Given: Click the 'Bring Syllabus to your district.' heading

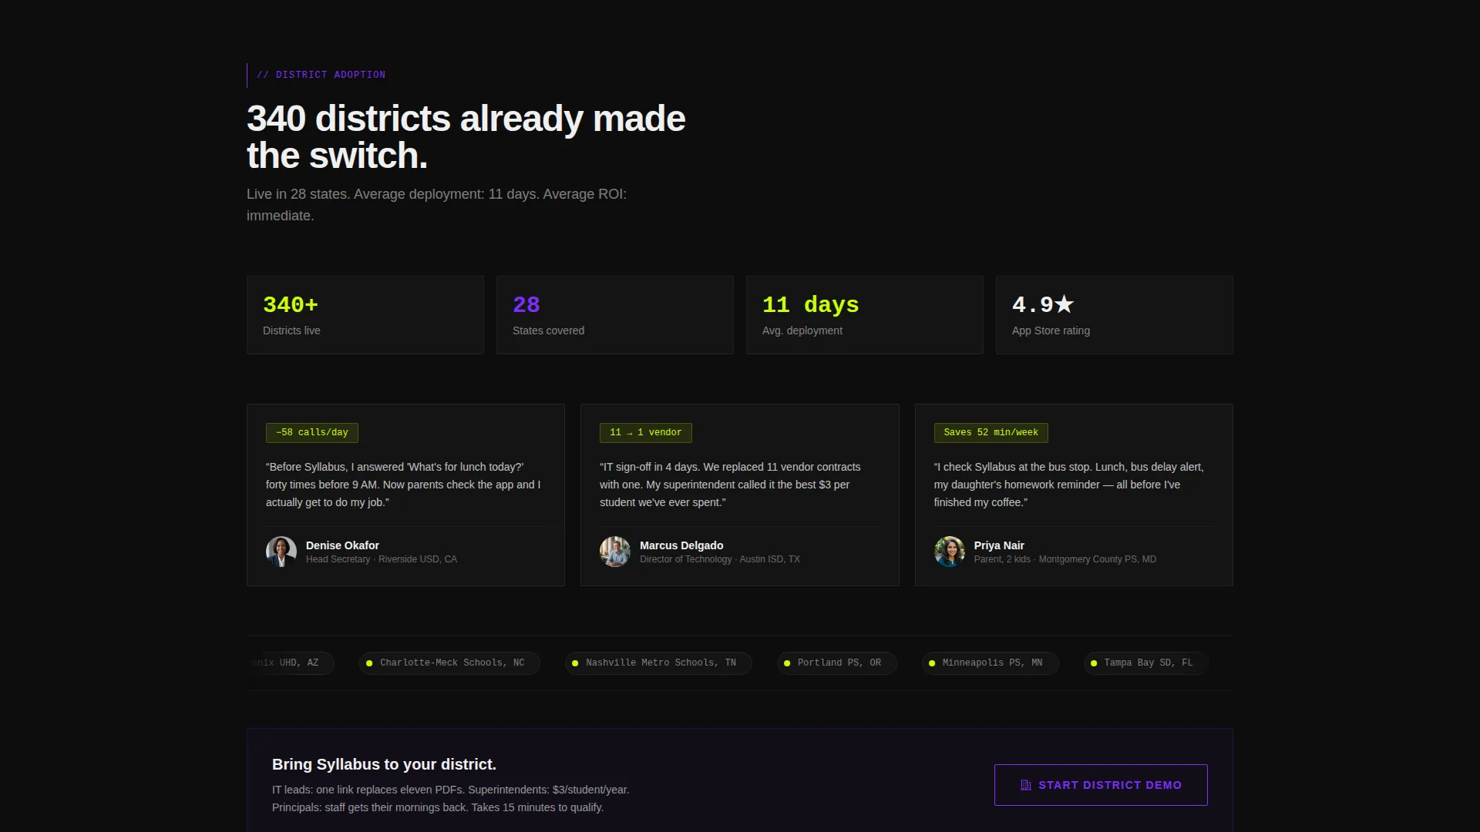Looking at the screenshot, I should [x=384, y=764].
